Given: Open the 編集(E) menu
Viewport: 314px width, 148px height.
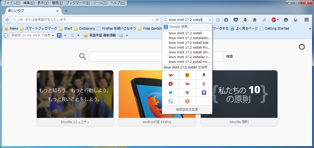Looking at the screenshot, I should (x=29, y=3).
